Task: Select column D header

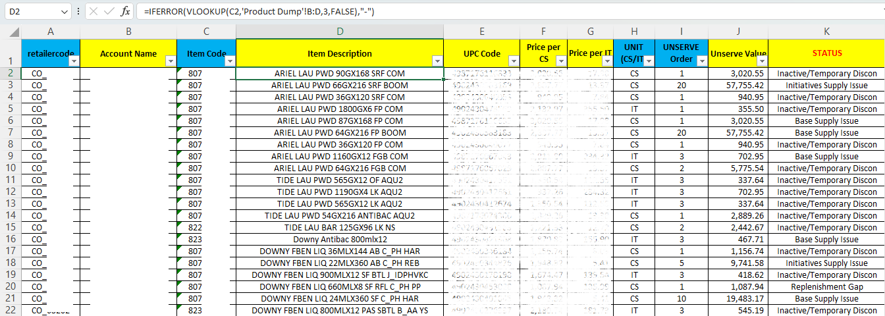Action: click(x=340, y=32)
